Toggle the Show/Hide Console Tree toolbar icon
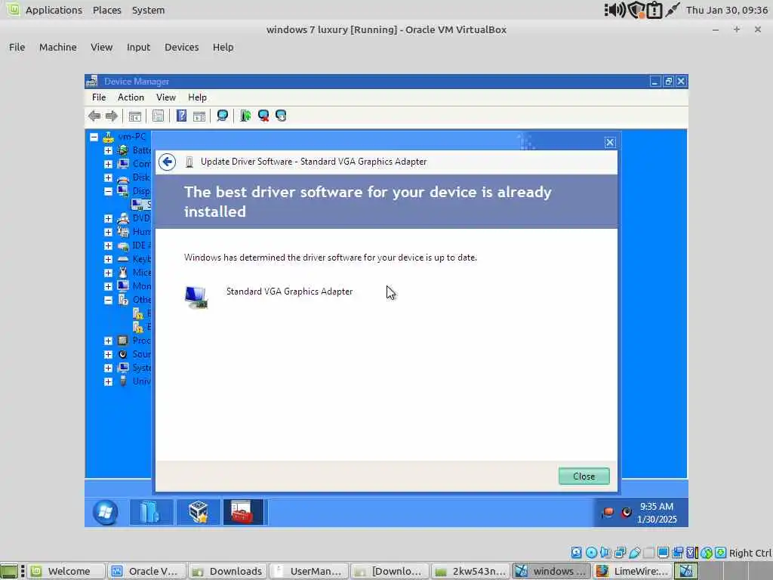Viewport: 773px width, 580px height. click(134, 116)
